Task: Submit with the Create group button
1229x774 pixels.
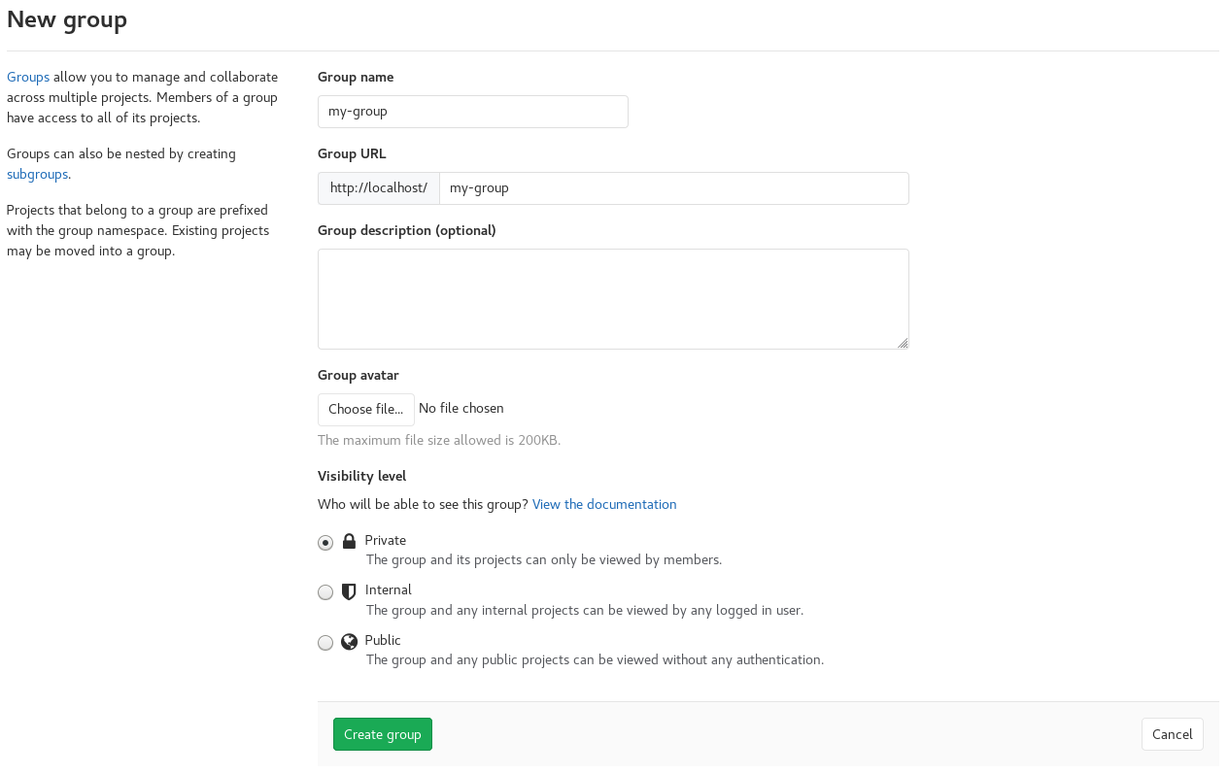Action: click(383, 734)
